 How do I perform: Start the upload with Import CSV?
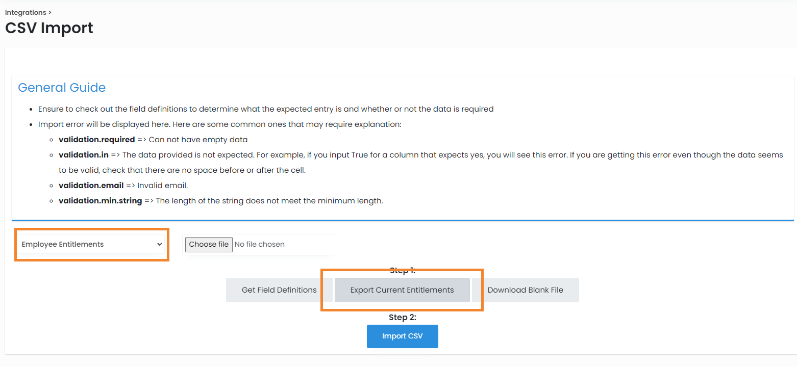[x=402, y=336]
